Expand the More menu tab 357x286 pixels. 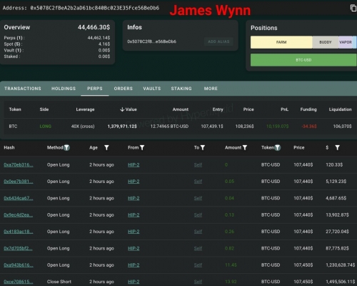211,89
